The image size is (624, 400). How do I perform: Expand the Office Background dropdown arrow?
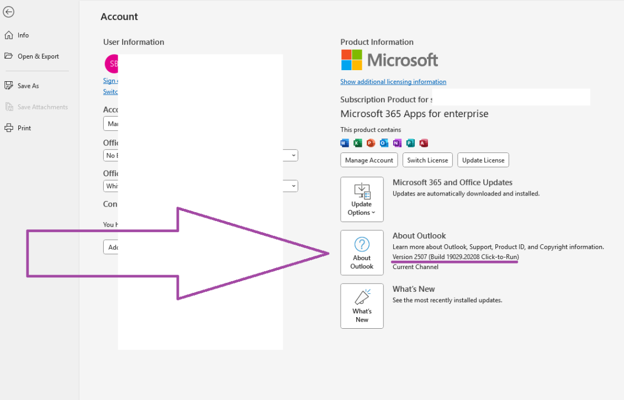(x=293, y=155)
